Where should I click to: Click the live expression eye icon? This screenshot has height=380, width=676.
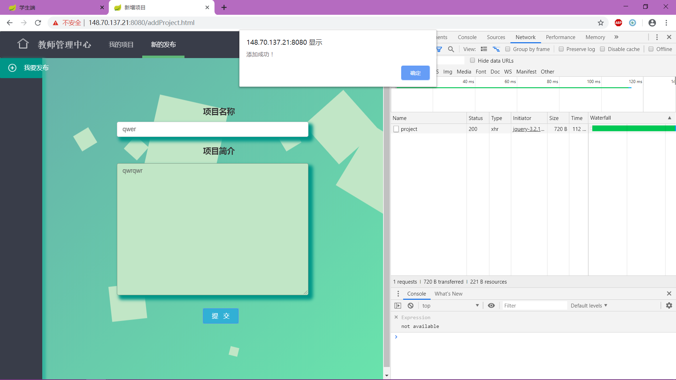click(x=491, y=305)
